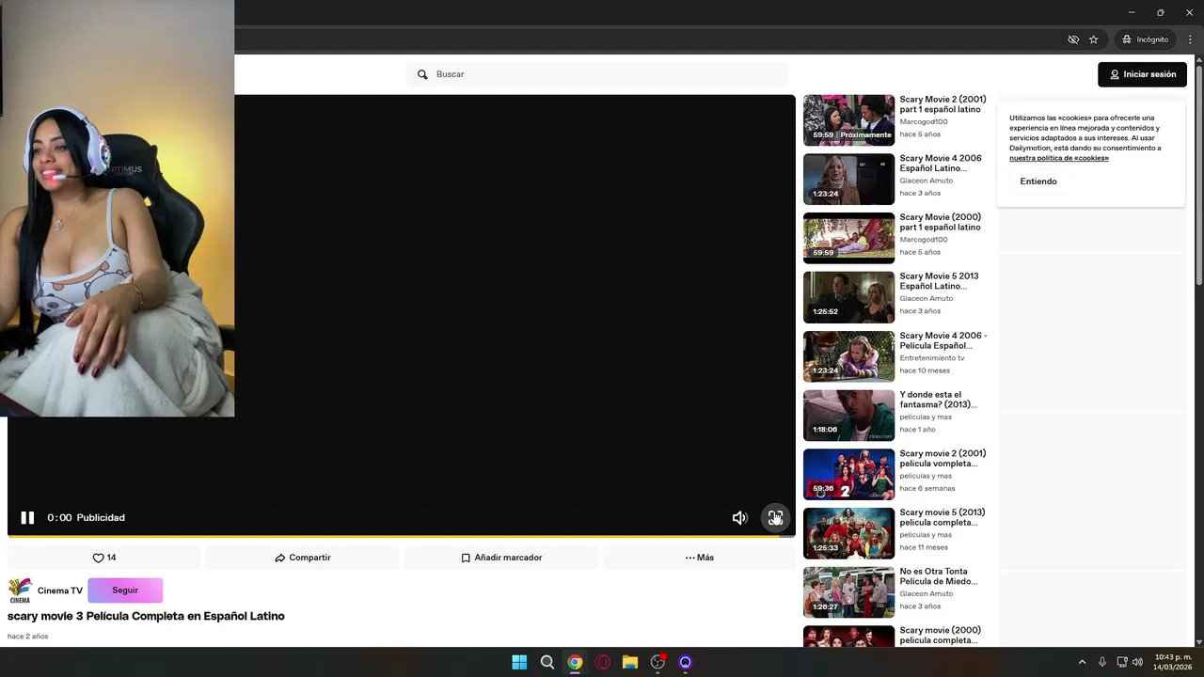Like the video with heart icon

pos(104,558)
